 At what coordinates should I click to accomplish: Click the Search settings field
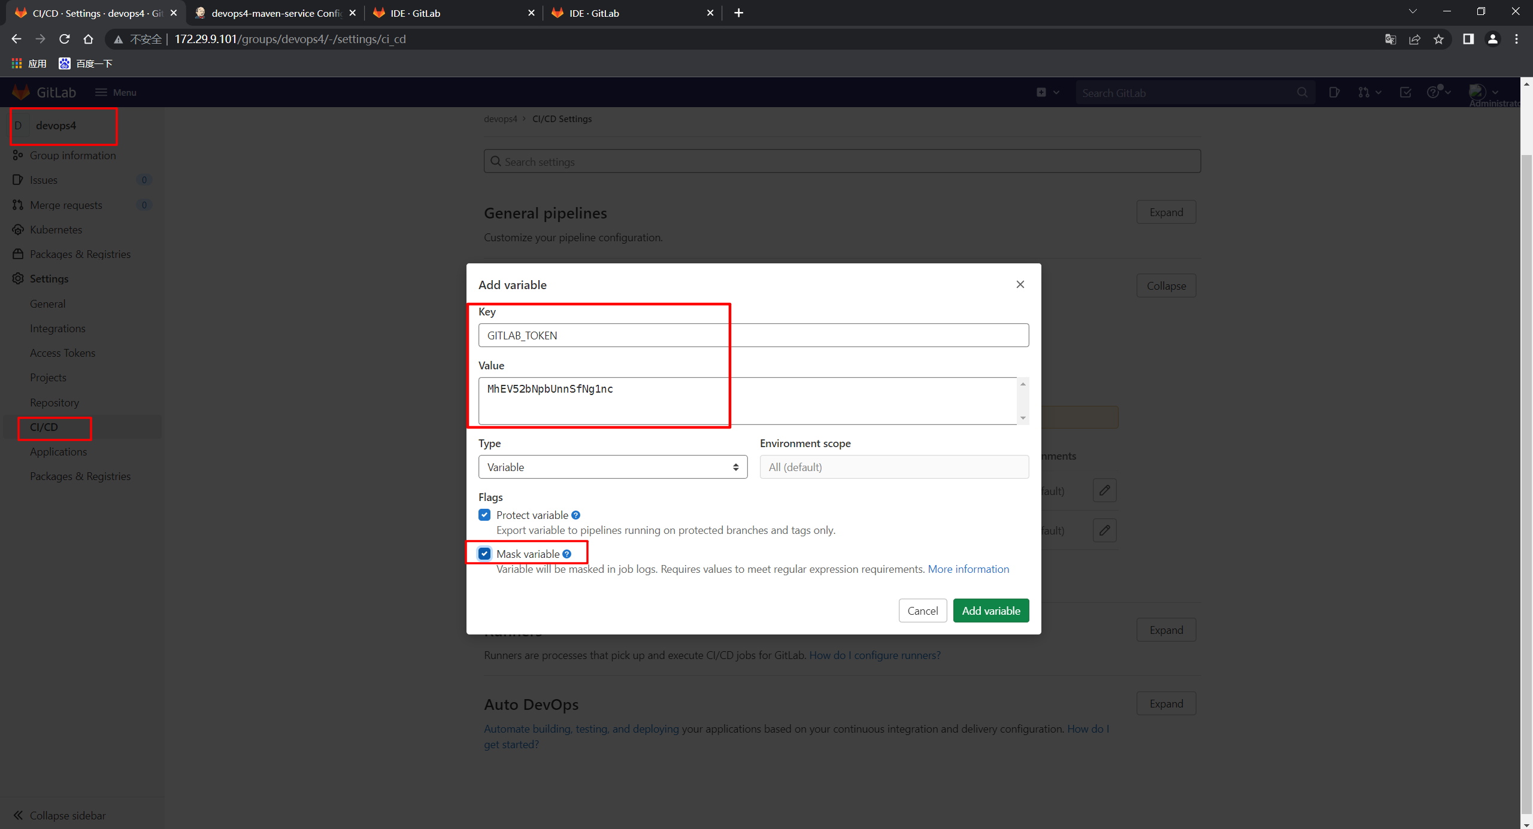(842, 161)
